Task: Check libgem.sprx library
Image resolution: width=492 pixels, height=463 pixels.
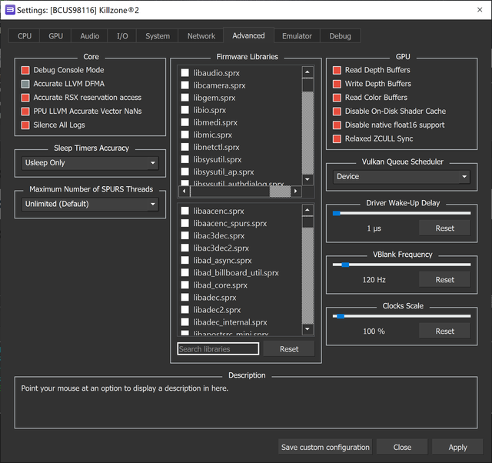Action: pyautogui.click(x=185, y=98)
